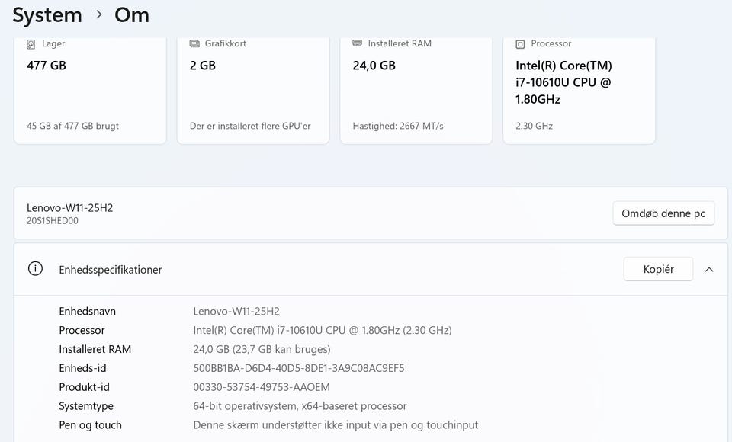
Task: Select "Der er installeret flere GPU'er" text
Action: click(x=250, y=126)
